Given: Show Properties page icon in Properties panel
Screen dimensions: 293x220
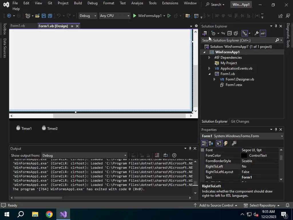Looking at the screenshot, I should click(219, 143).
